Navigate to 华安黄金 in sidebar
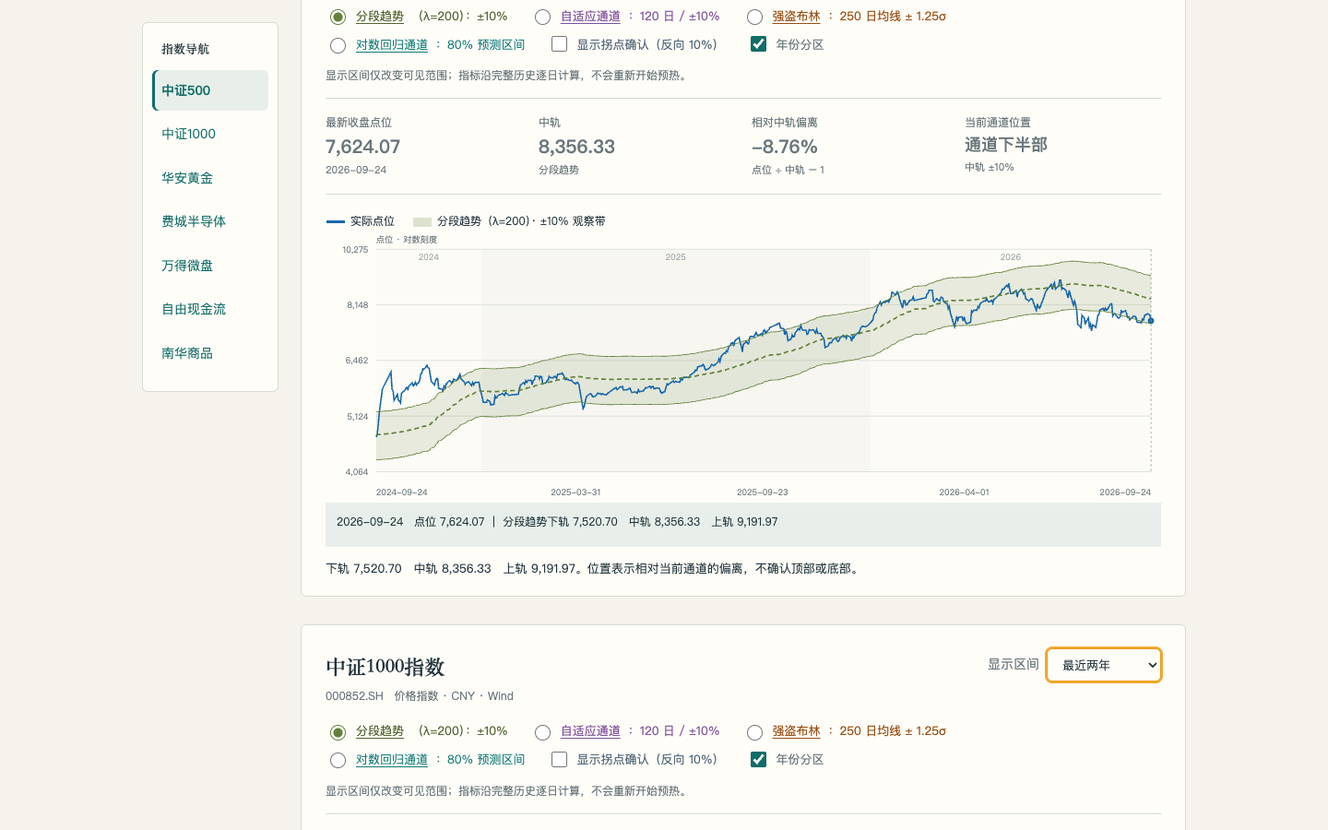This screenshot has height=830, width=1328. [x=210, y=178]
